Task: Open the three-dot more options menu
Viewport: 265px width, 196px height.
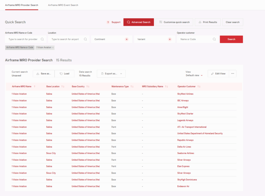Action: [233, 74]
